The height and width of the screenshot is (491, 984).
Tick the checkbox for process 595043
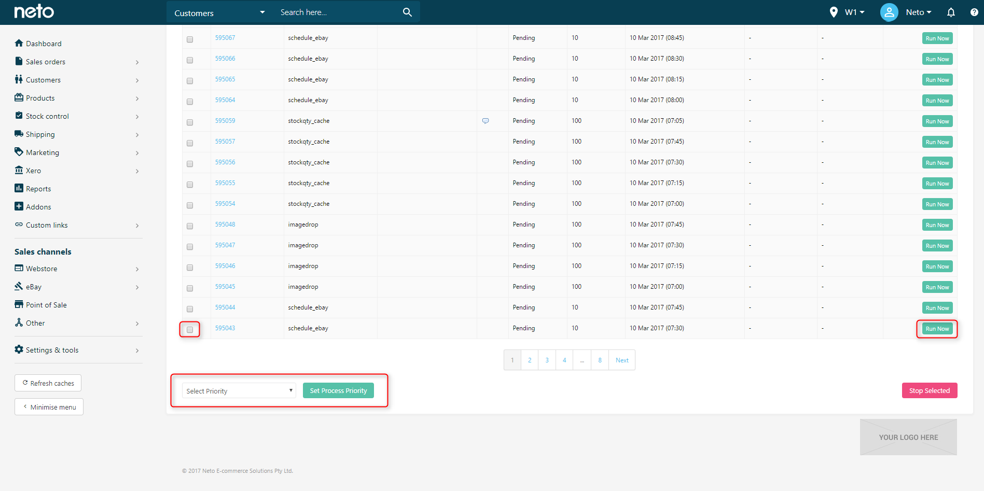(190, 330)
